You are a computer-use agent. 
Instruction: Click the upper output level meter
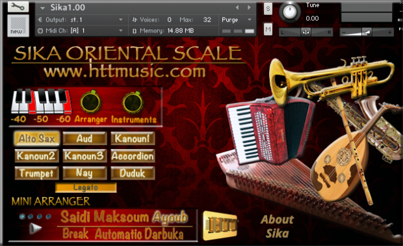tap(367, 7)
